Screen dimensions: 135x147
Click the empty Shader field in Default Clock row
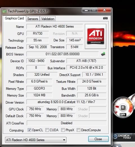(98, 116)
